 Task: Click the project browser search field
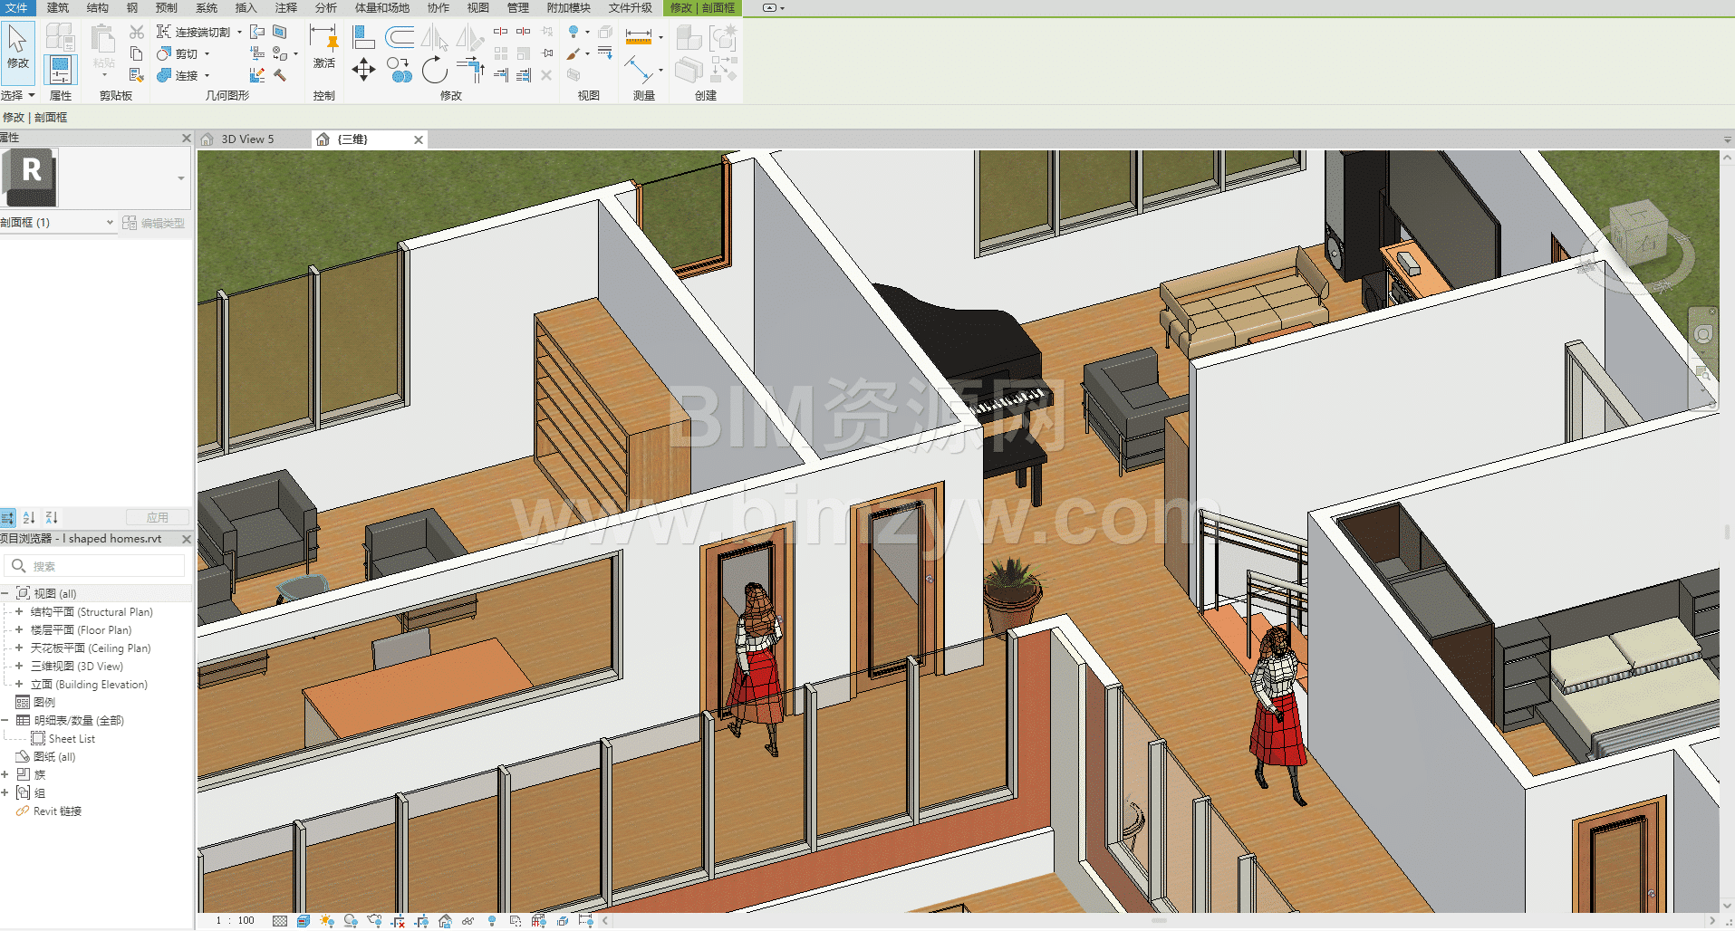pos(100,567)
